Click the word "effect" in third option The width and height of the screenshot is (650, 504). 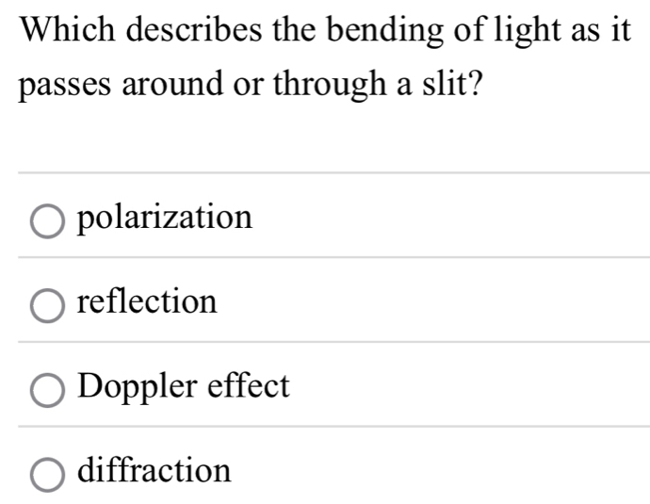coord(249,385)
